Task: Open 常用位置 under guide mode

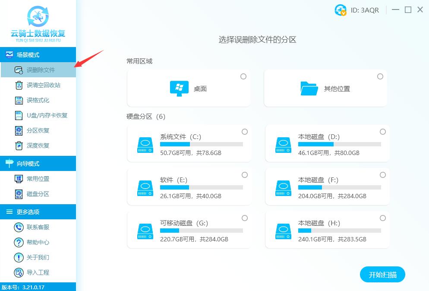Action: [x=18, y=178]
